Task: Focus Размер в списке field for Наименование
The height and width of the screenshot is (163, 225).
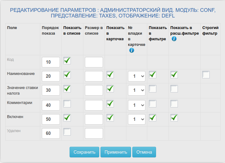Action: coord(94,76)
